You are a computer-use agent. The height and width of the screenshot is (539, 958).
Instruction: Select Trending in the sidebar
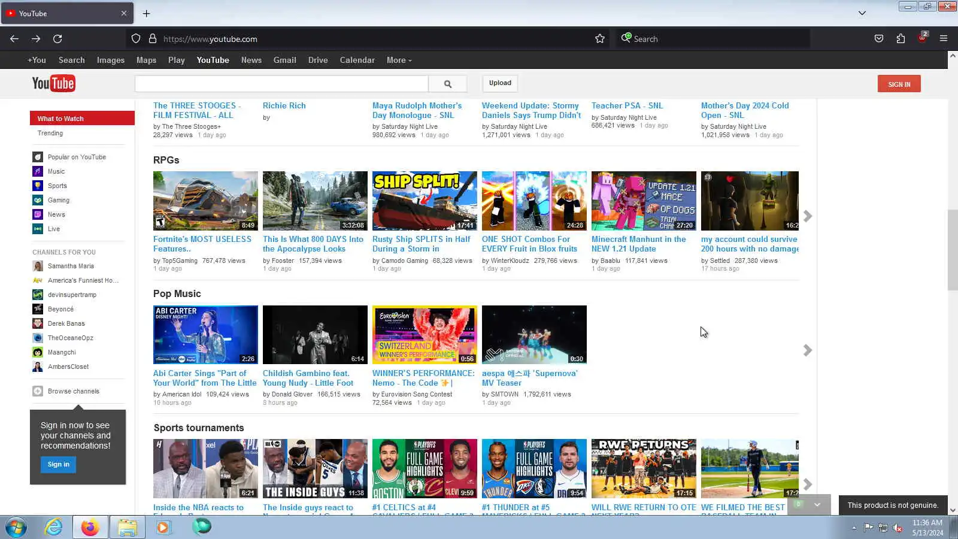tap(50, 133)
